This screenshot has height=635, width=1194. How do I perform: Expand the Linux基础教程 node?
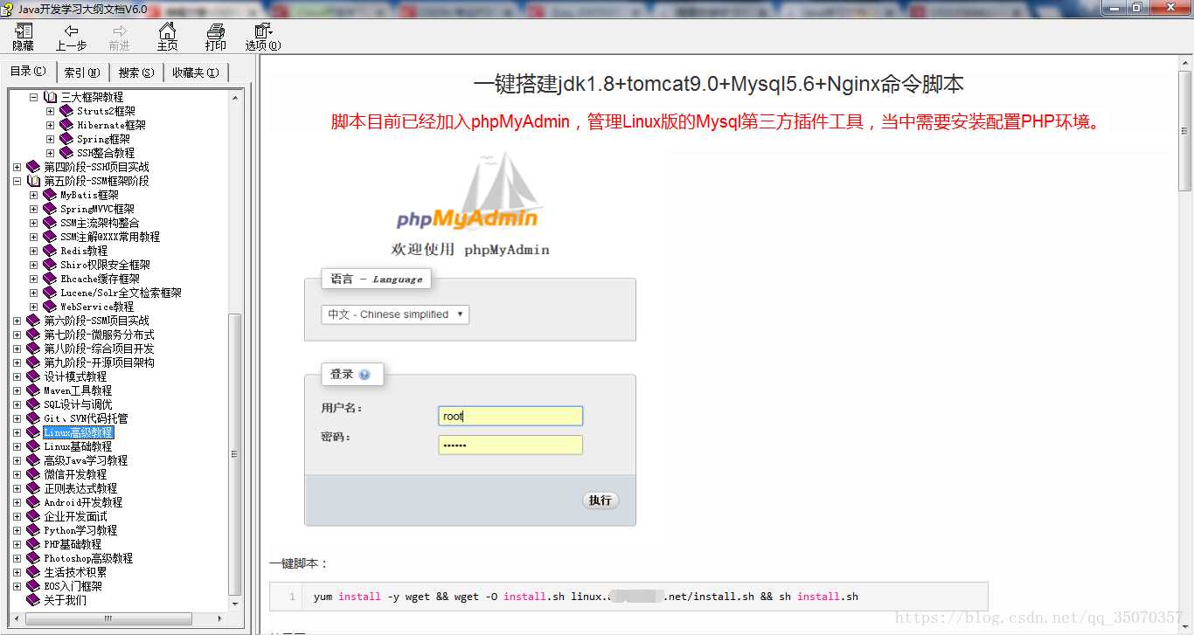click(17, 446)
